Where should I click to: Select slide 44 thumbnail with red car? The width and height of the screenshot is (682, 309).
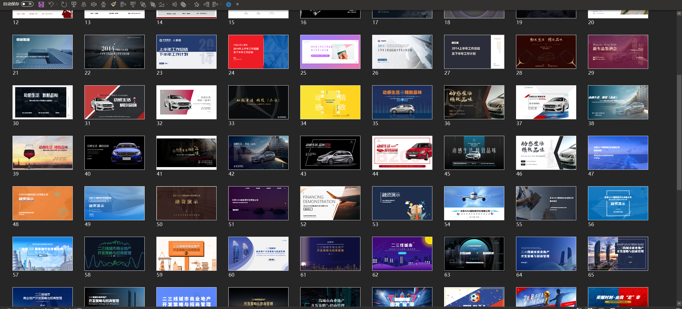[x=402, y=153]
